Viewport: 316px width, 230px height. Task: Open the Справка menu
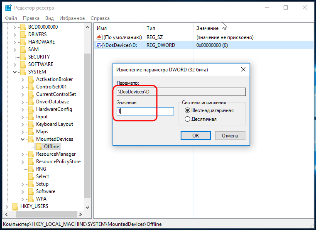pyautogui.click(x=100, y=18)
